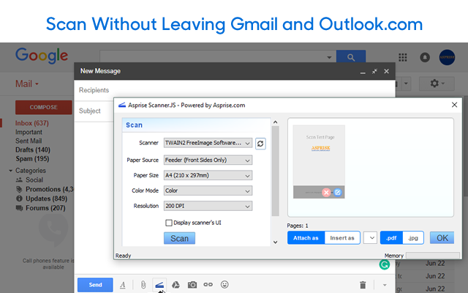Image resolution: width=468 pixels, height=293 pixels.
Task: Click the insert link chain icon
Action: (x=208, y=285)
